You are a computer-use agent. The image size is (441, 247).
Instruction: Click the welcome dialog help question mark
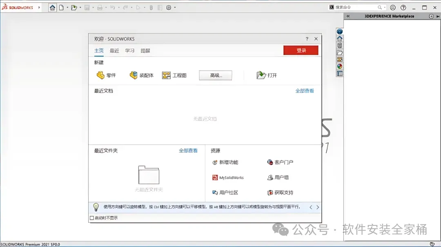[x=307, y=39]
